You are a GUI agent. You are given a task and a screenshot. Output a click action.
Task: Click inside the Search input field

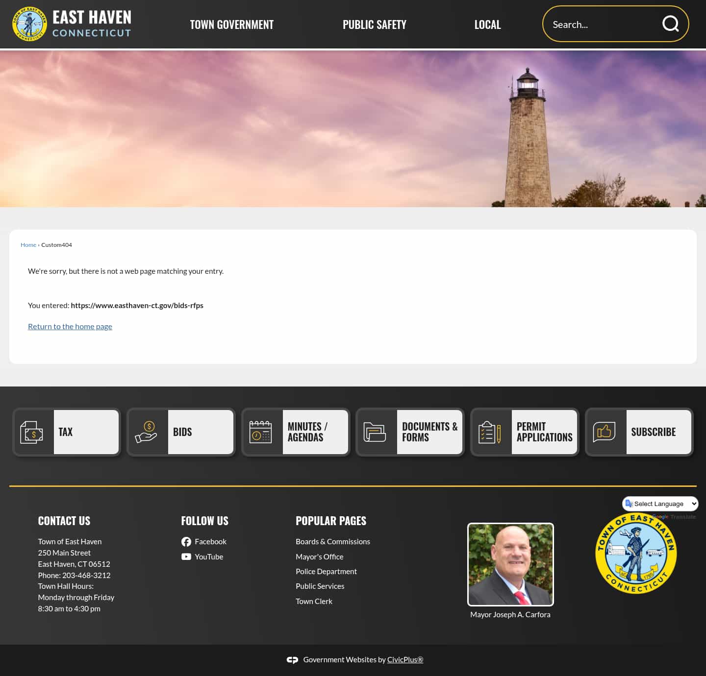[x=598, y=24]
